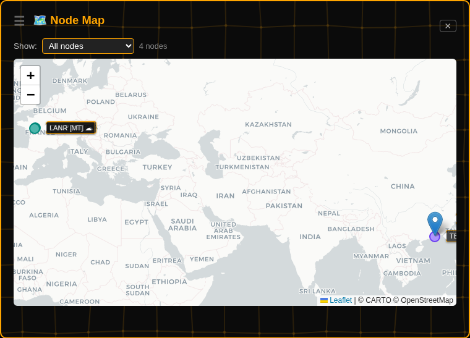This screenshot has width=470, height=338.
Task: Click the TURKEY label on the map
Action: (157, 167)
